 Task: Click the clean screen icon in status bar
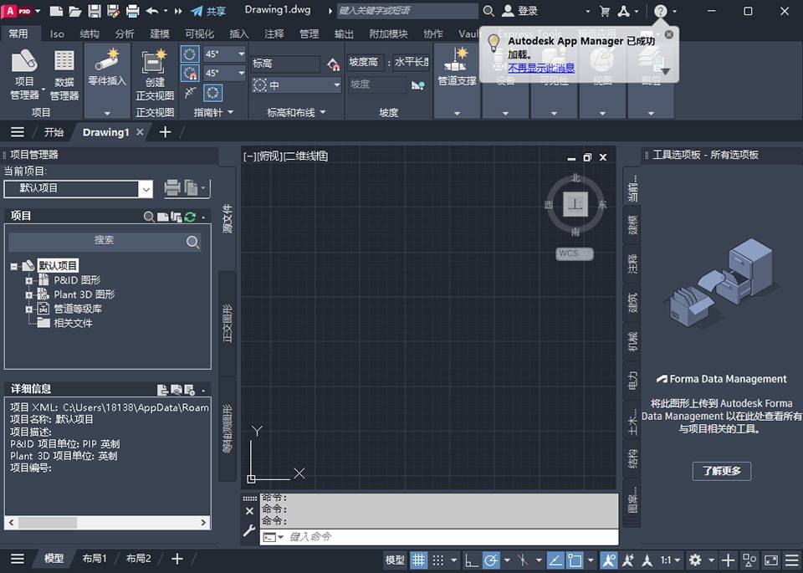coord(770,560)
